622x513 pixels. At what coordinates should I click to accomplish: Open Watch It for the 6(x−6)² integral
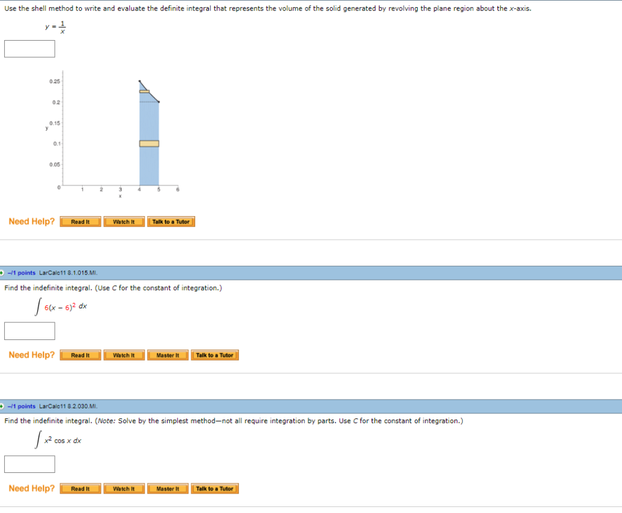pos(123,355)
